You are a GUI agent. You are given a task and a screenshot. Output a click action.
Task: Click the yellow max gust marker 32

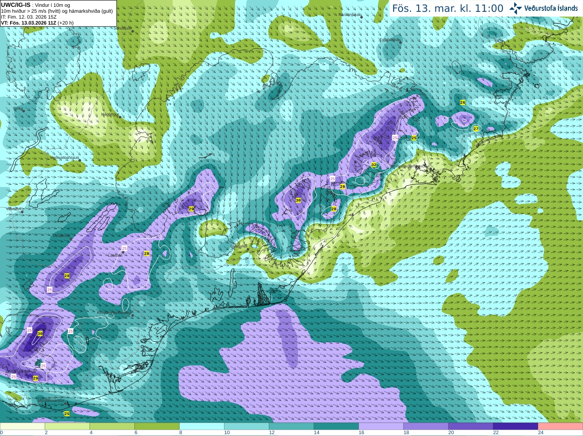click(374, 165)
